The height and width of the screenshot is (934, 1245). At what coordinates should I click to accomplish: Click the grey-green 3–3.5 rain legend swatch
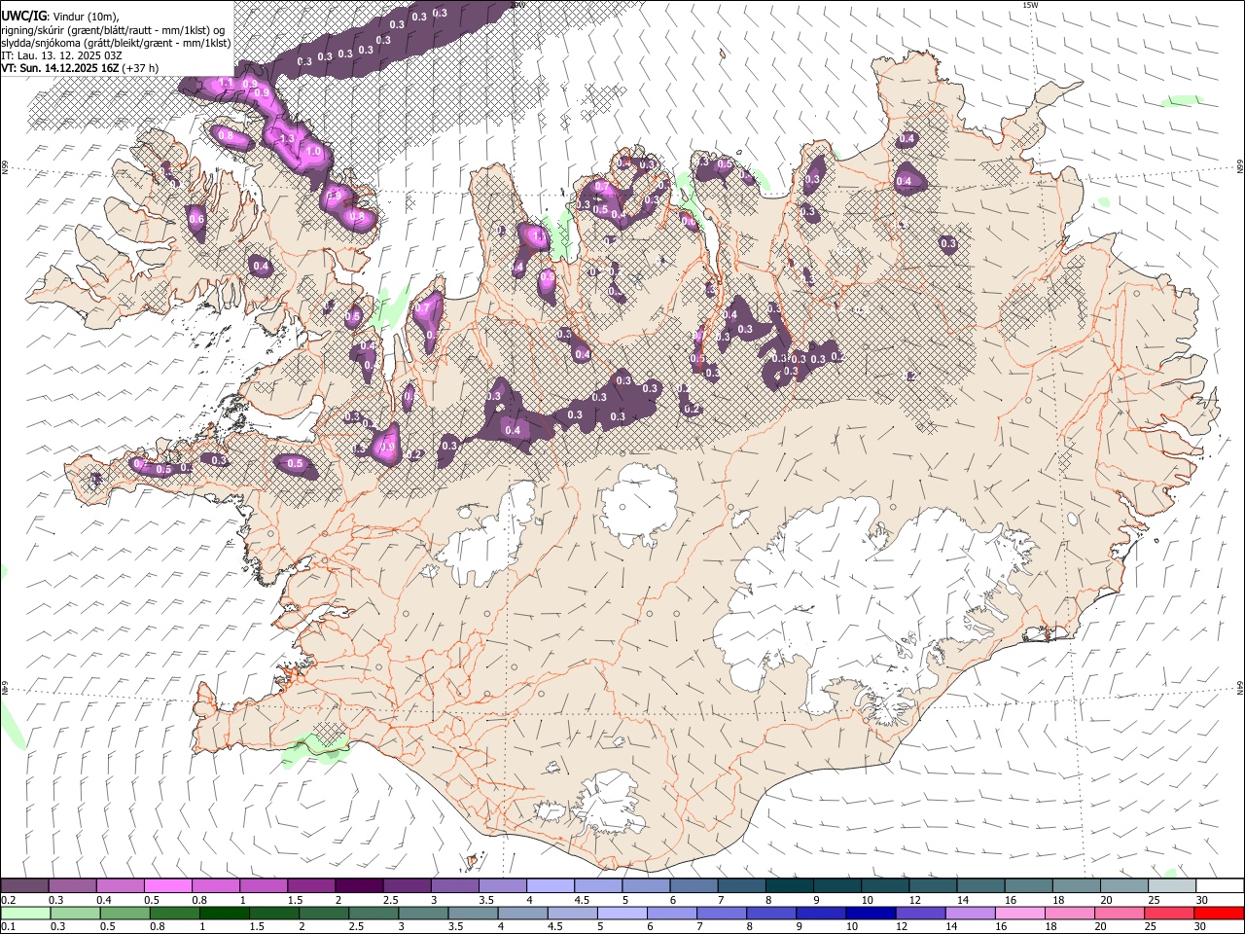point(423,914)
